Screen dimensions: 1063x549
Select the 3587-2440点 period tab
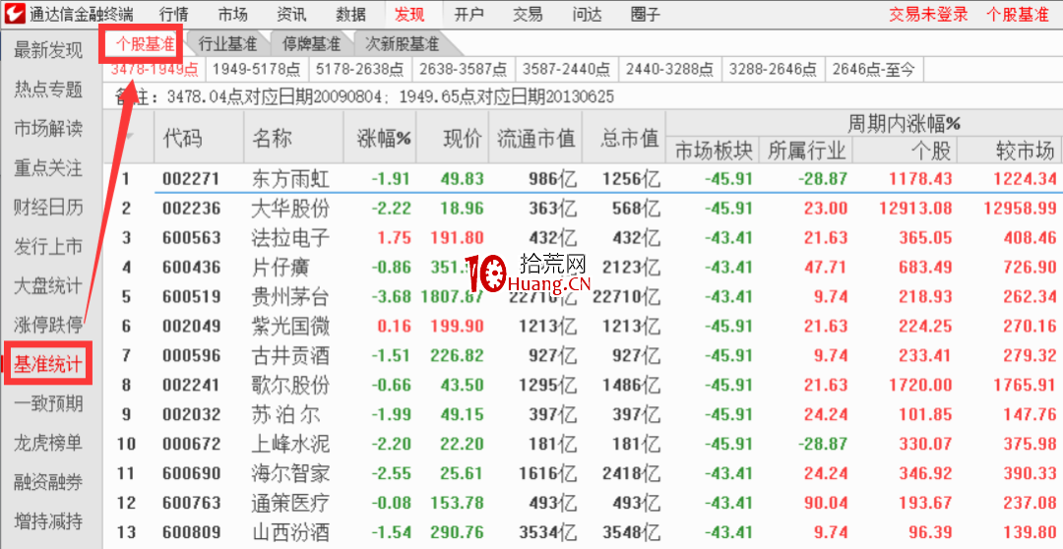[566, 69]
